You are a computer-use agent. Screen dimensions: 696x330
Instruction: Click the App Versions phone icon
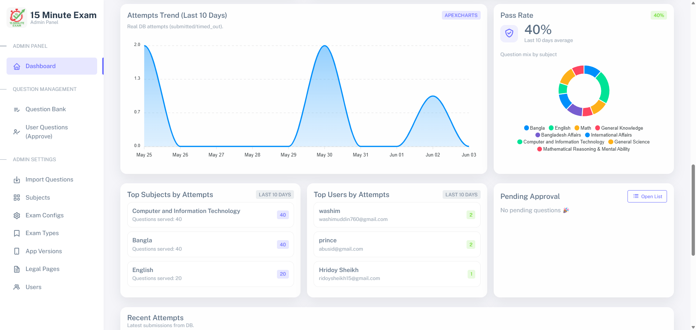click(x=17, y=251)
